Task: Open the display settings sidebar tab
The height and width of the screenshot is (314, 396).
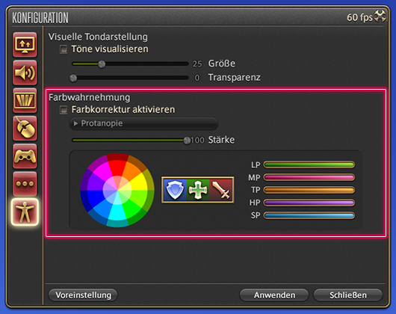Action: click(25, 45)
